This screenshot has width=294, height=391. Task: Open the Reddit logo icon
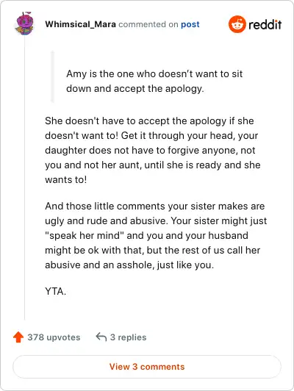click(x=237, y=24)
